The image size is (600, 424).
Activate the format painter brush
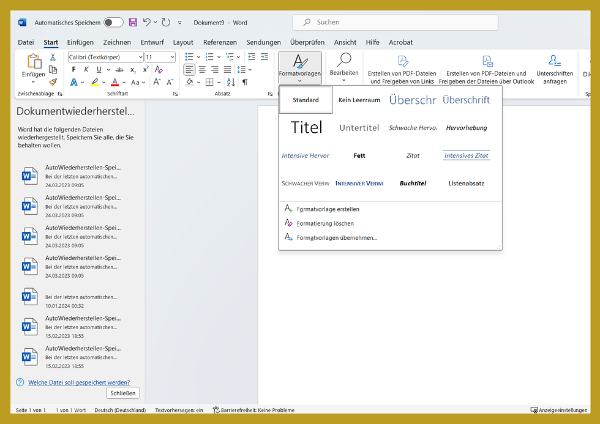[x=53, y=81]
